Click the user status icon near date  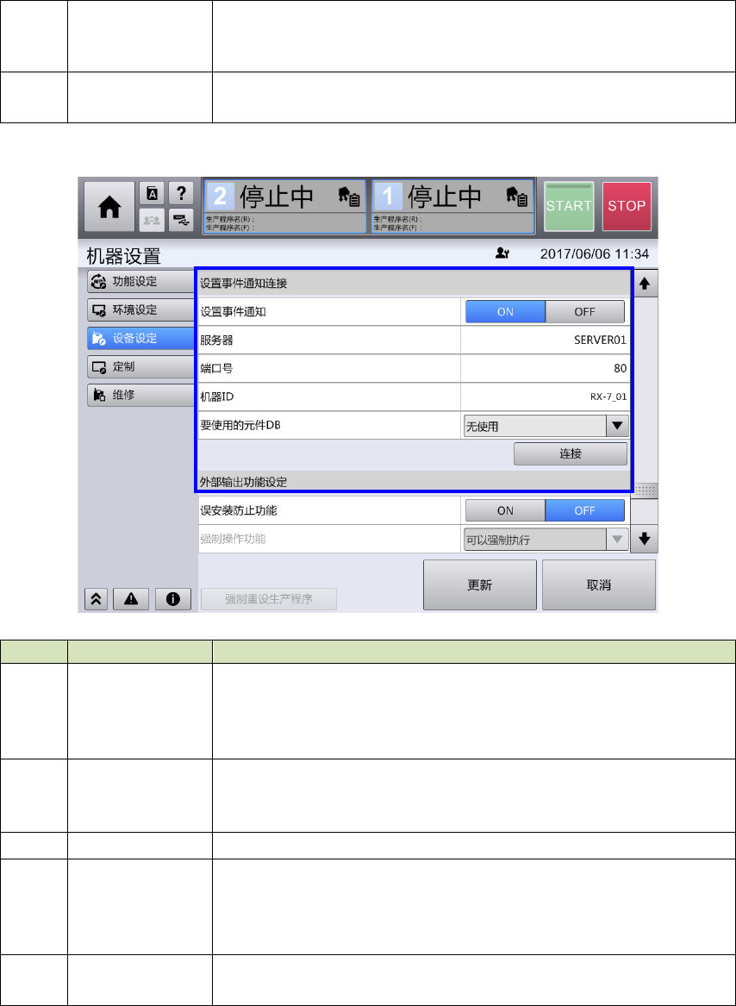(502, 253)
